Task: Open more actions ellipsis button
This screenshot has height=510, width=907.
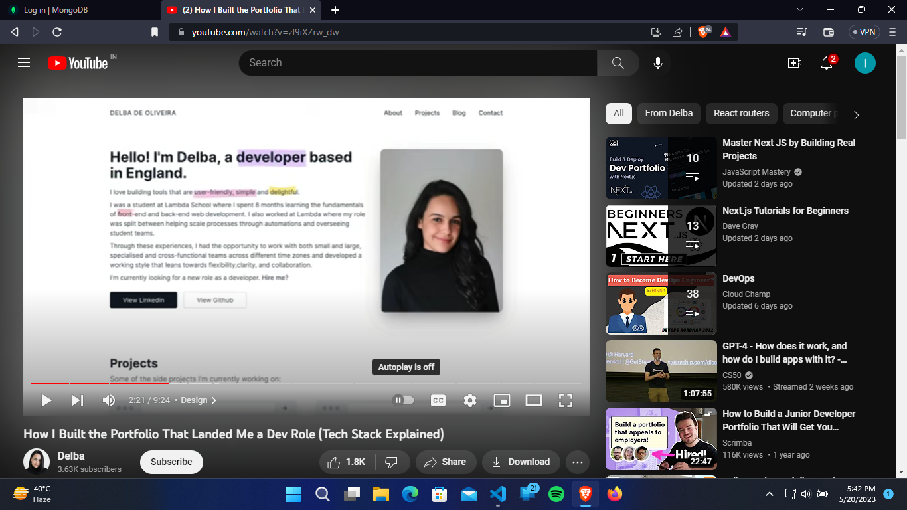Action: (577, 462)
